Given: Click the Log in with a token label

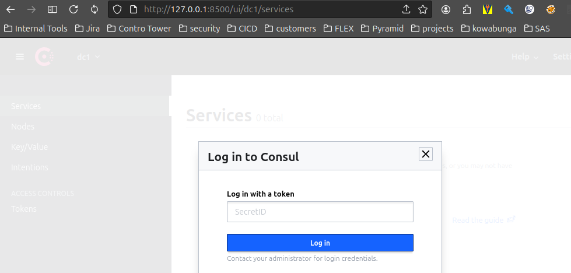Looking at the screenshot, I should point(261,194).
